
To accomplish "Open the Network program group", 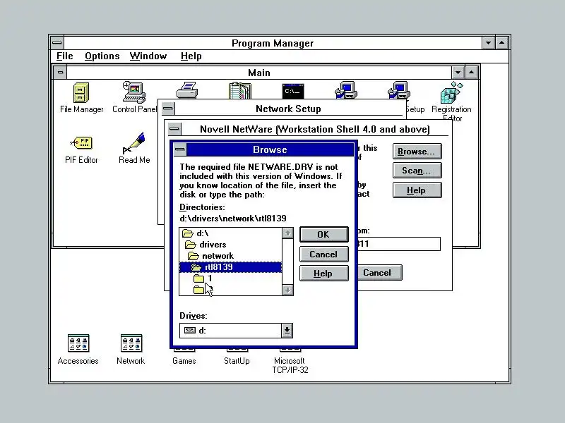I will point(131,343).
